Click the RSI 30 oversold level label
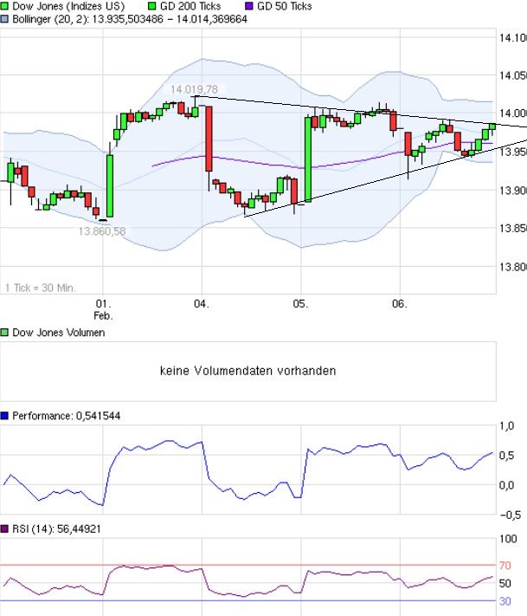 (507, 600)
